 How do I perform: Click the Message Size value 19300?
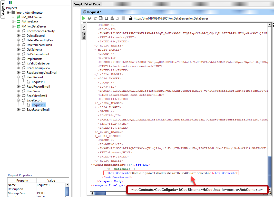coord(51,193)
